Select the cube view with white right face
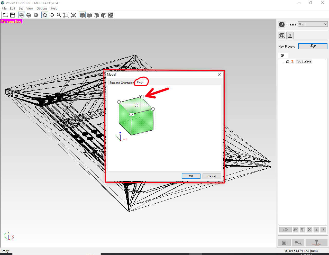Viewport: 329px width, 255px height. (x=104, y=15)
